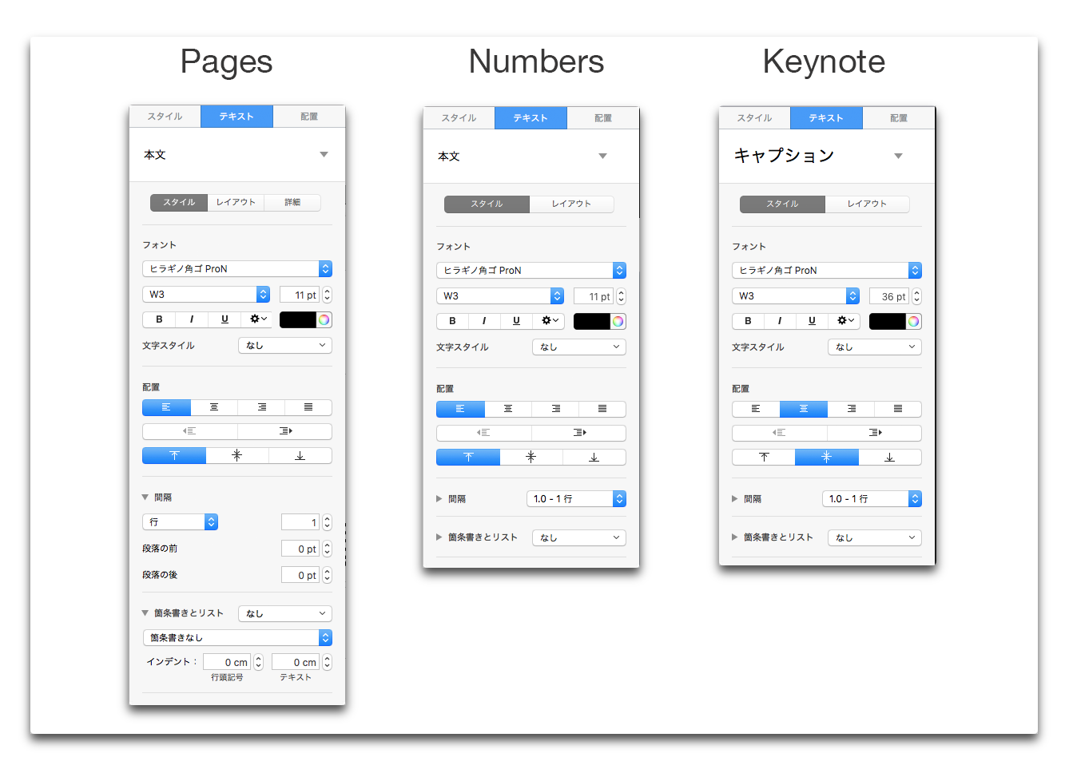The image size is (1069, 769).
Task: Open 箇条書きとリスト なし dropdown in Numbers
Action: [x=579, y=537]
